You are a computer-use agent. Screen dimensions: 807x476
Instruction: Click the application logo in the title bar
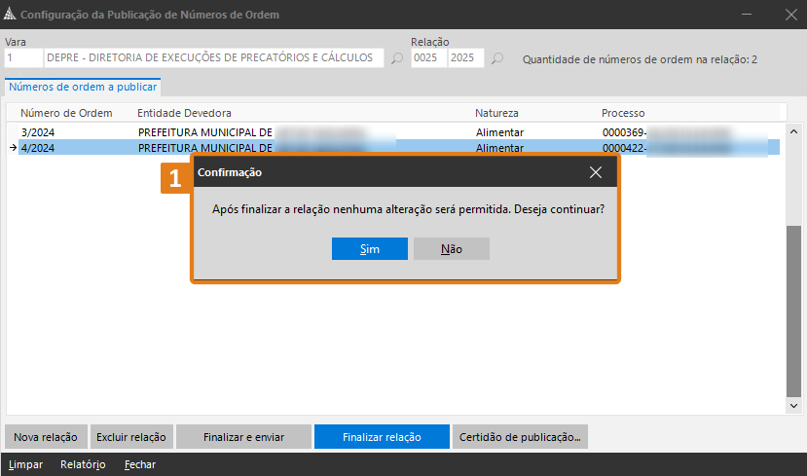pos(10,16)
